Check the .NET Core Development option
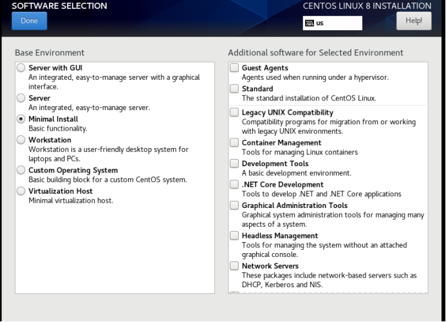This screenshot has height=322, width=446. tap(234, 184)
